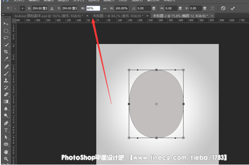The image size is (249, 165).
Task: Click the bottom-left corner transform handle
Action: tap(129, 138)
